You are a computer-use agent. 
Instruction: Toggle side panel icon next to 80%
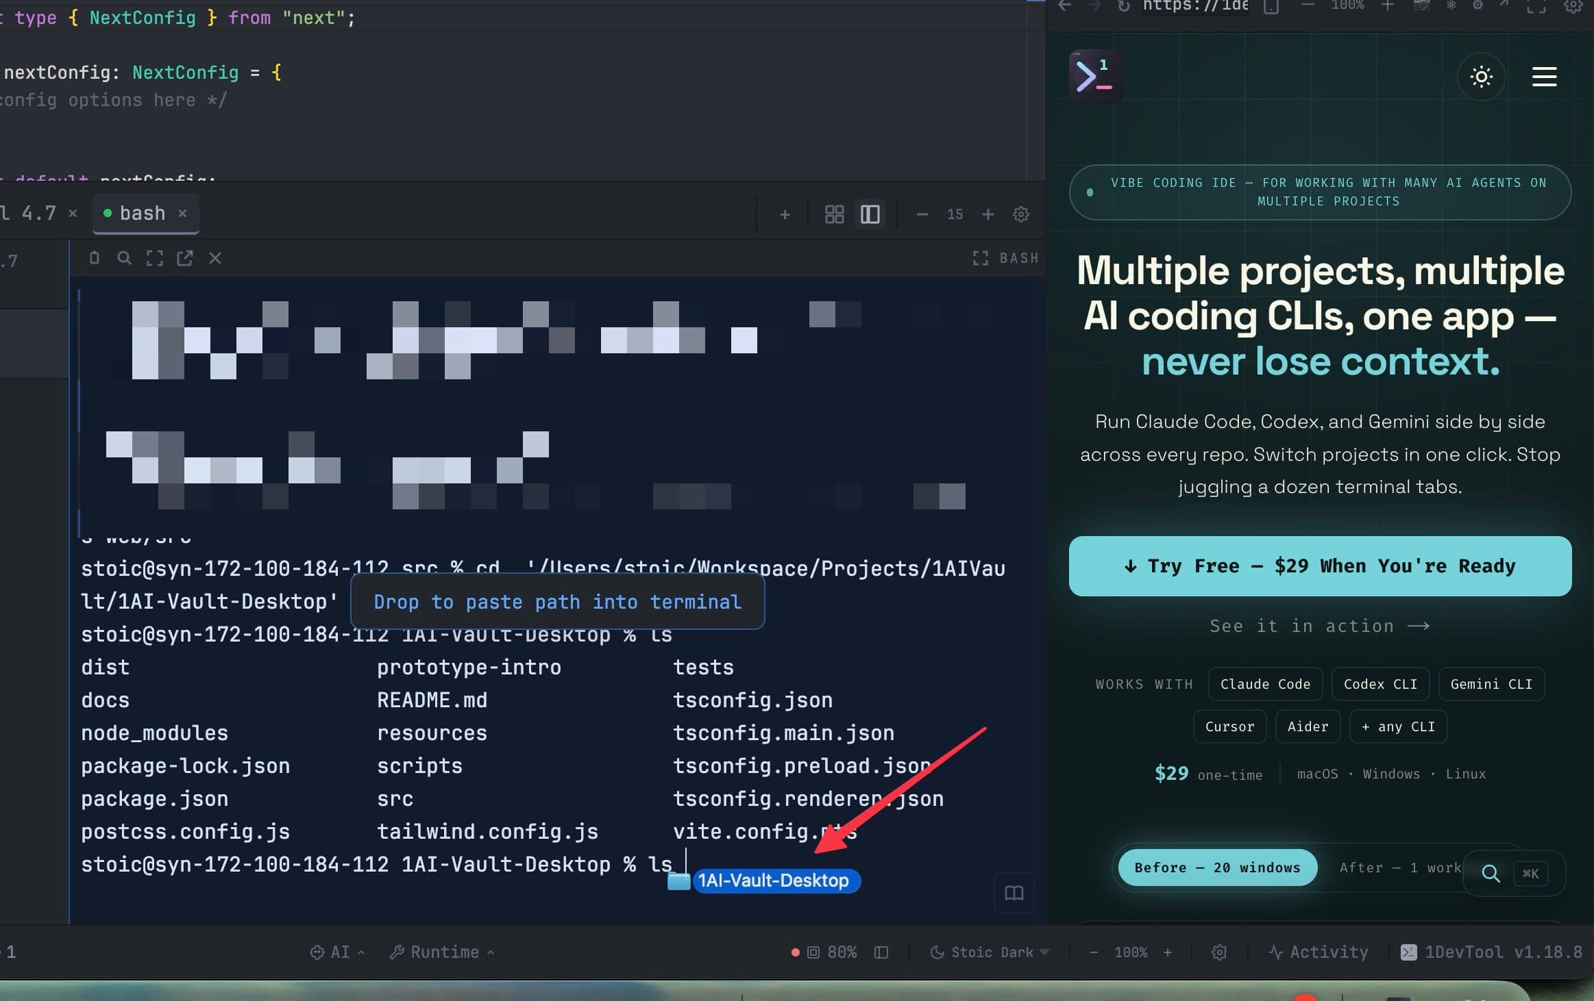pyautogui.click(x=881, y=952)
